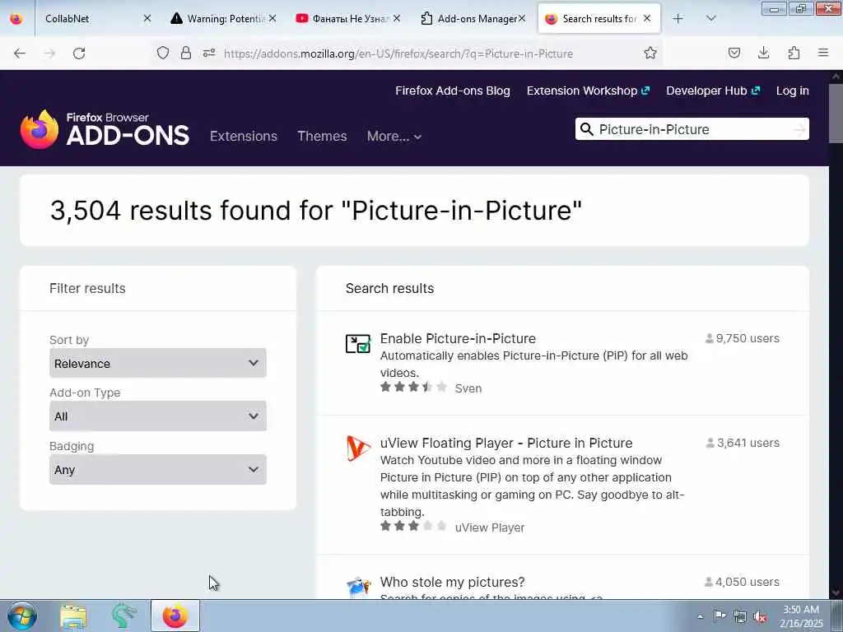The height and width of the screenshot is (632, 843).
Task: Click the Picture-in-Picture search field
Action: click(x=692, y=129)
